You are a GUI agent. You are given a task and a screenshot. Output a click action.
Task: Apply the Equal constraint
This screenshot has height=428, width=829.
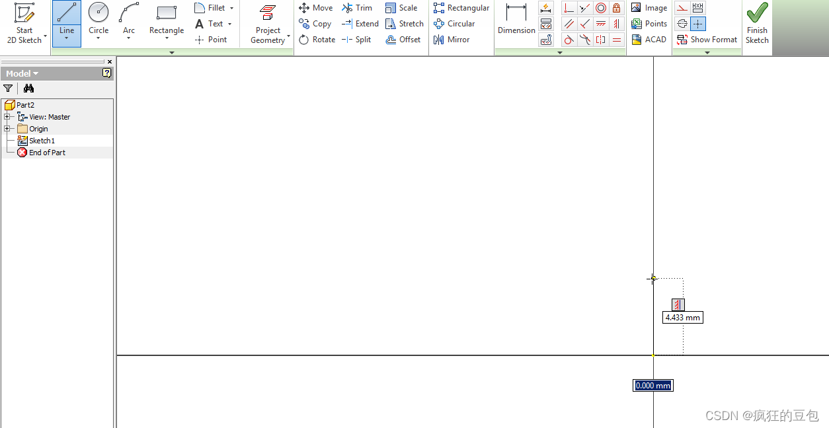tap(616, 39)
